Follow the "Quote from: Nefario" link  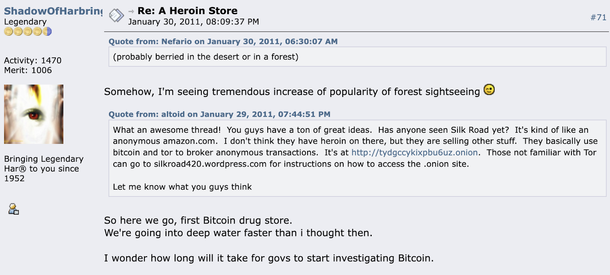click(223, 42)
